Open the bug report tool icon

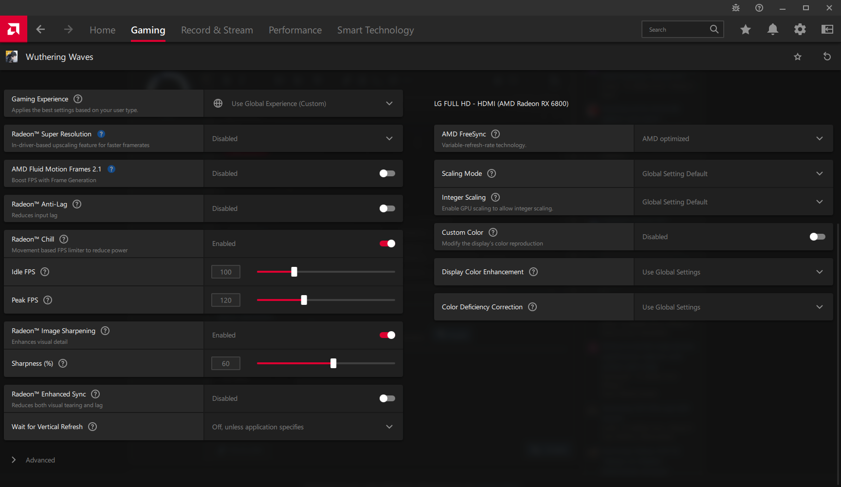pos(735,8)
